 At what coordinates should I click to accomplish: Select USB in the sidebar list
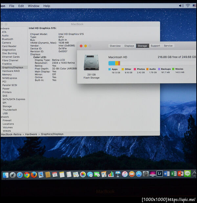5,113
